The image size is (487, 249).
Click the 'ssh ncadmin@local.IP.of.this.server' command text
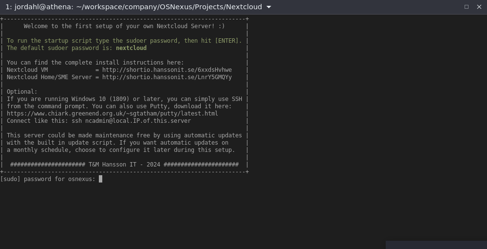coord(131,121)
